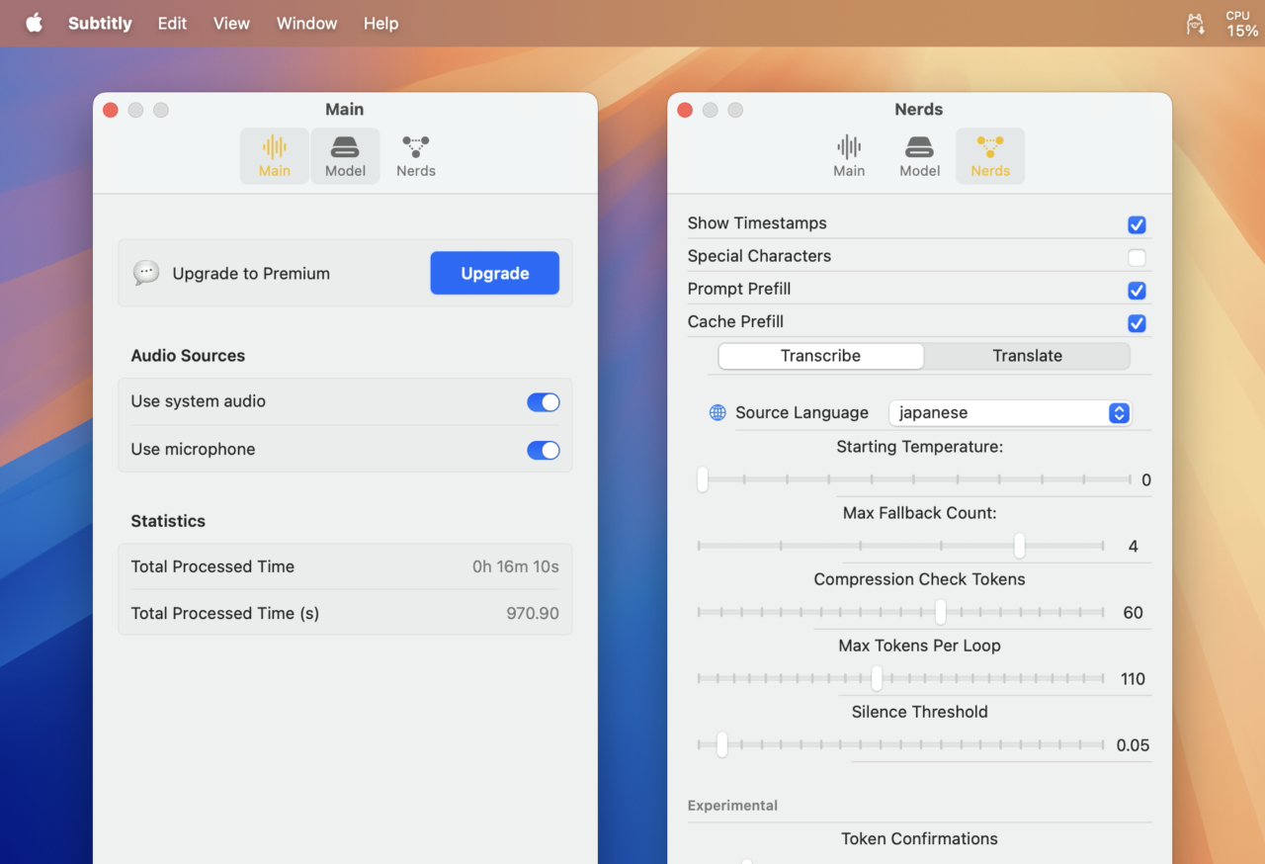Click the Token Confirmations label
Image resolution: width=1265 pixels, height=864 pixels.
click(x=919, y=838)
